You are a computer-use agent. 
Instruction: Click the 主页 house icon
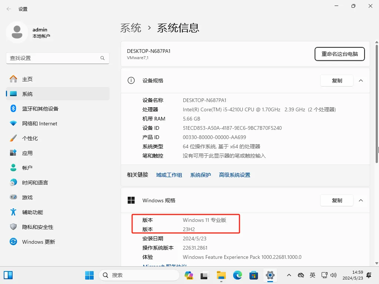tap(13, 79)
